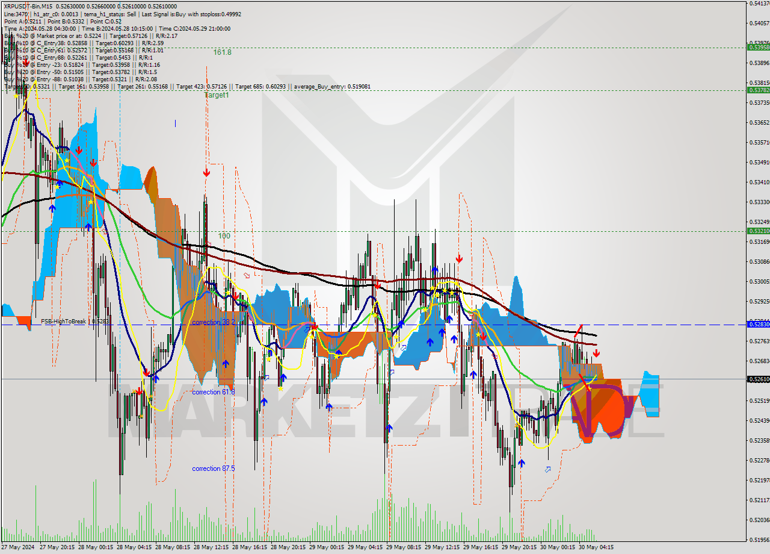Click the 'FSB-HighToBreak | 0.5283' label
This screenshot has width=770, height=554.
75,322
